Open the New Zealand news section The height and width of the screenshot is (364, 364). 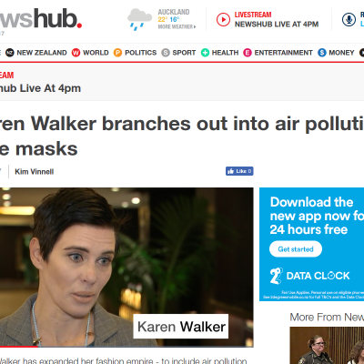(42, 53)
